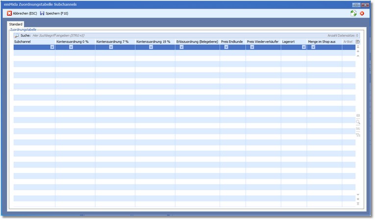Open the column chooser icon at grid corner
The width and height of the screenshot is (375, 220).
click(x=358, y=42)
